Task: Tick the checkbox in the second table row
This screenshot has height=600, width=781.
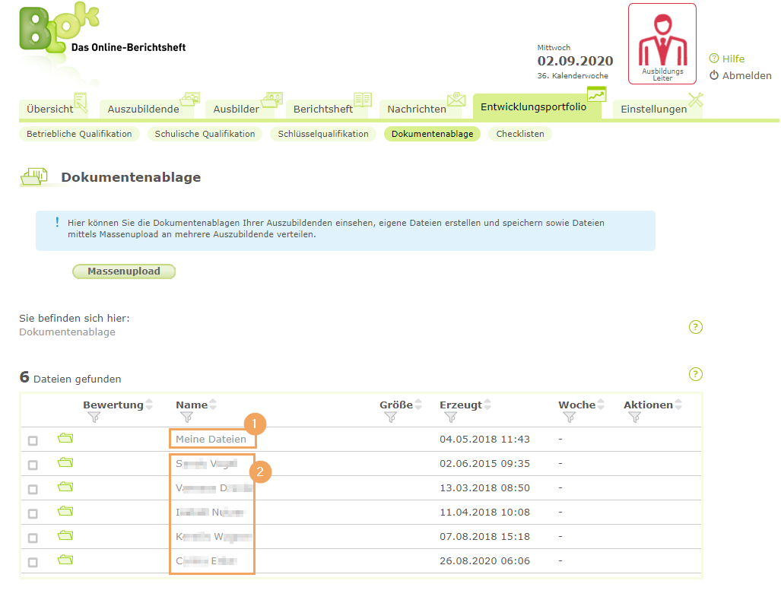Action: point(33,462)
